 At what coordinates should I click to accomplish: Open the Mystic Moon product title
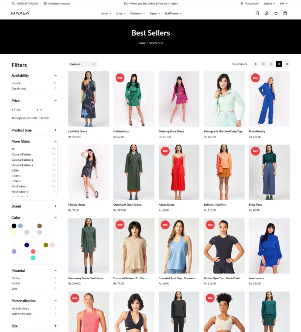tap(76, 205)
